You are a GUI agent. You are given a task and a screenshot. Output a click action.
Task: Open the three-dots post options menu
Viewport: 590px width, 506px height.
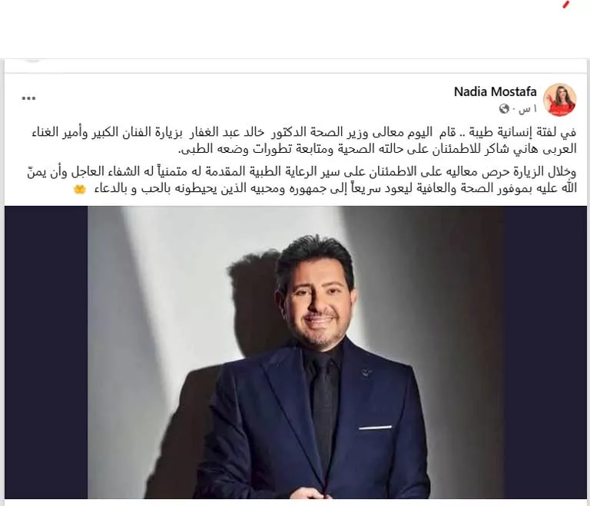pyautogui.click(x=28, y=98)
